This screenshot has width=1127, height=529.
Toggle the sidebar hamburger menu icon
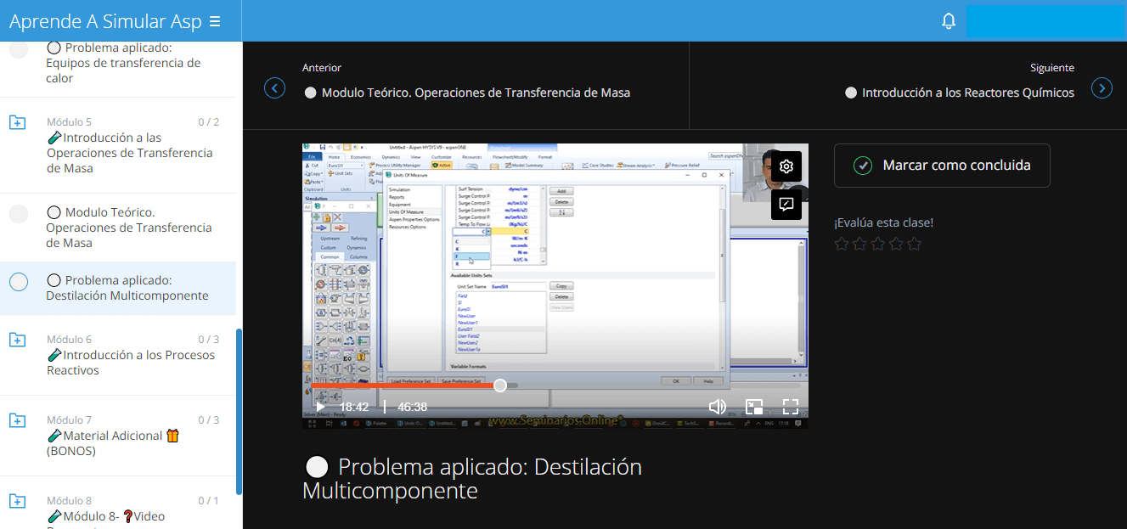[215, 21]
